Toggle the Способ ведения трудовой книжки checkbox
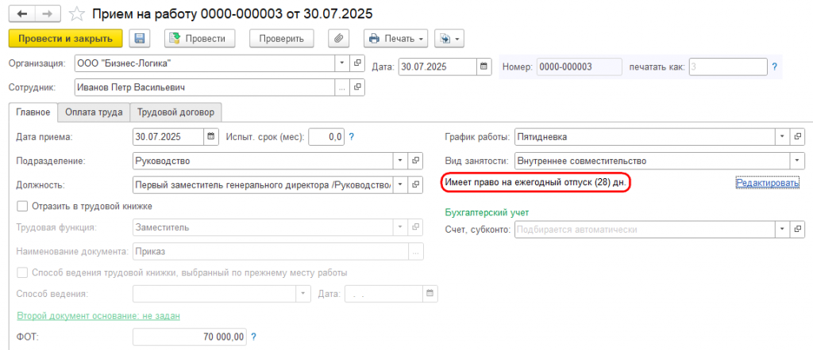 pos(22,272)
